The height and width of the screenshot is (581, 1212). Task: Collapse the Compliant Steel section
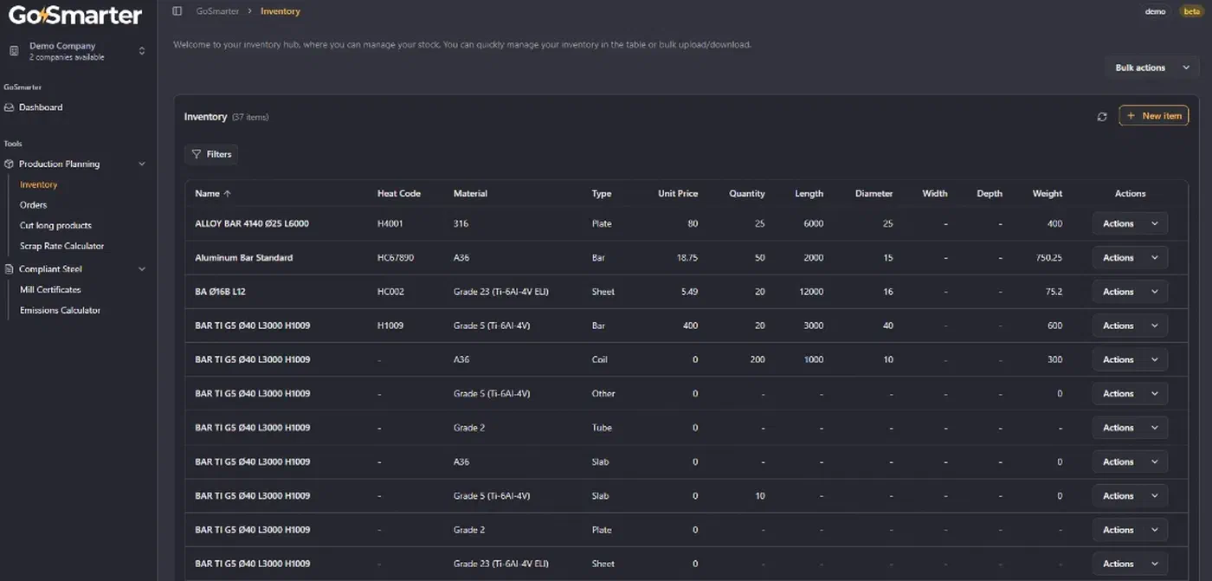pos(142,269)
